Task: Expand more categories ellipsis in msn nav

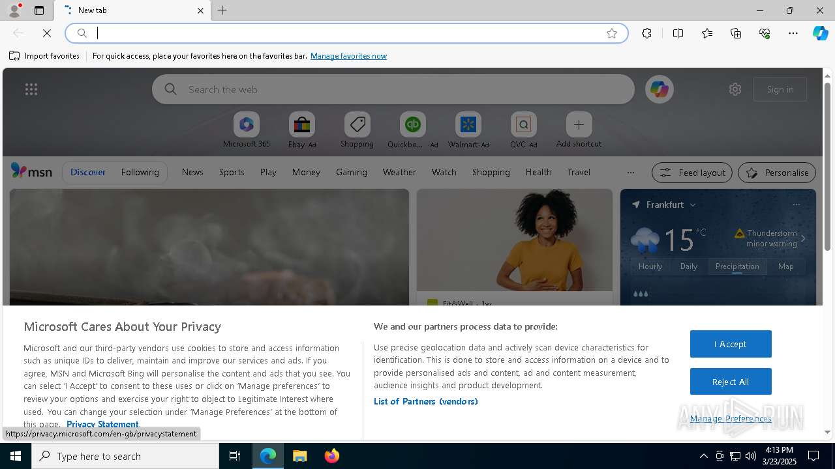Action: pyautogui.click(x=630, y=173)
